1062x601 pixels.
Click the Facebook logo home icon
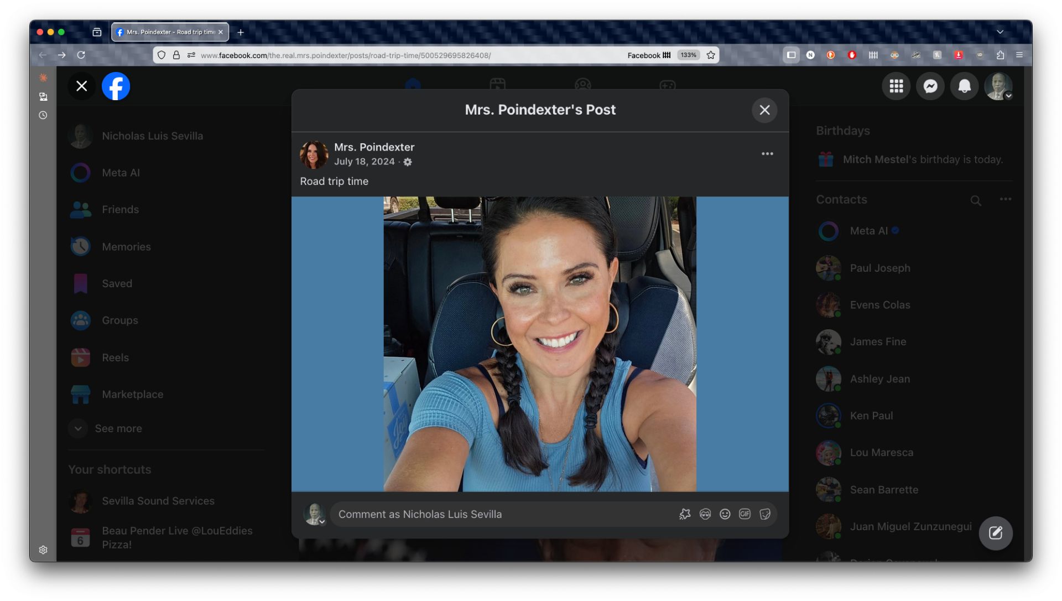(116, 86)
